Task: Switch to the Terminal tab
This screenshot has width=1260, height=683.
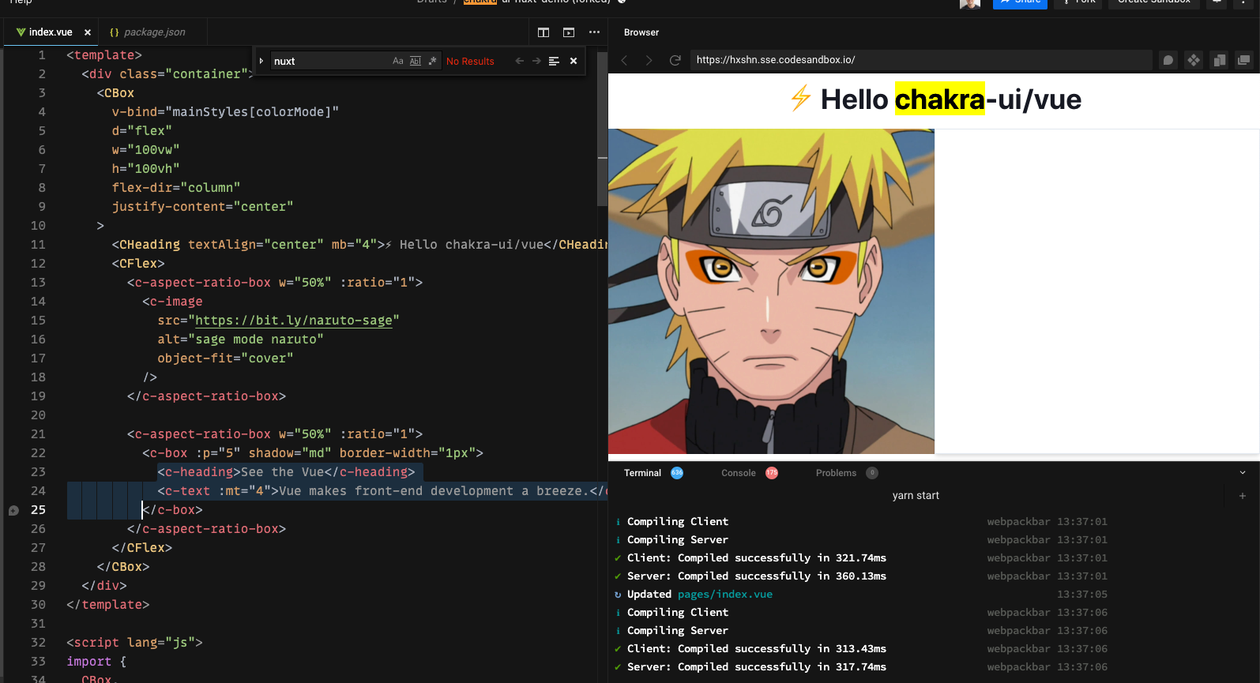Action: tap(642, 473)
